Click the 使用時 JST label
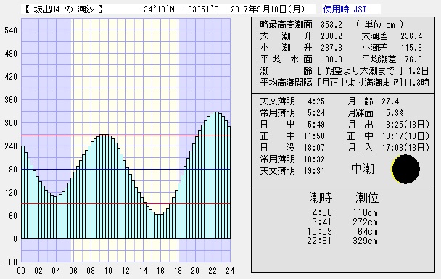The image size is (441, 279). [x=345, y=9]
